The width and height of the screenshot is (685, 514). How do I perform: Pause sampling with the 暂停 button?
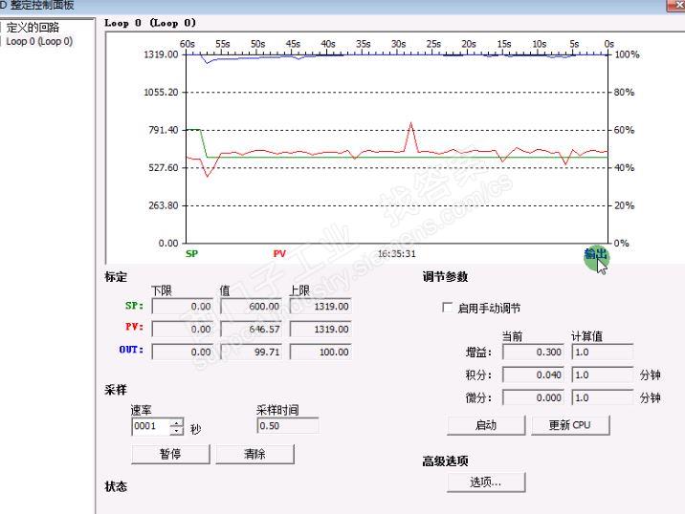(170, 454)
